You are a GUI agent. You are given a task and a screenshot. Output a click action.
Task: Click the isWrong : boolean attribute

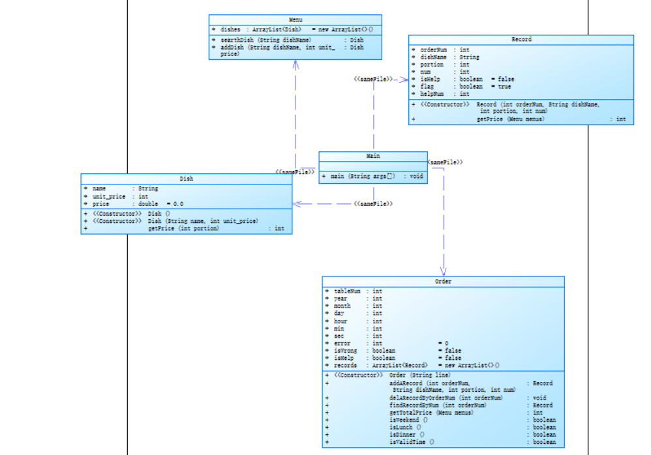point(393,351)
